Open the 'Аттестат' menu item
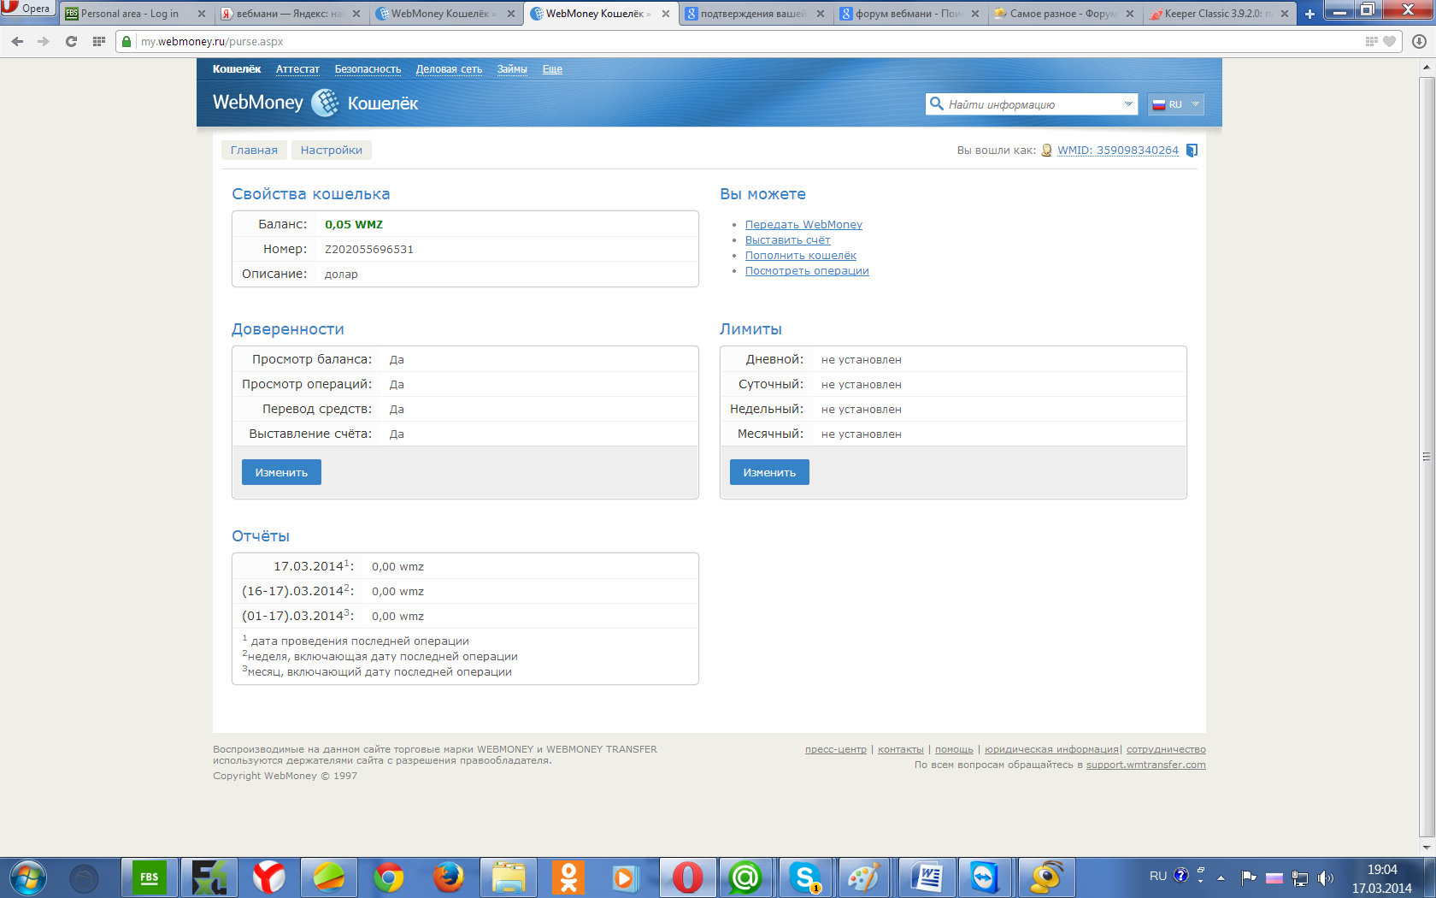This screenshot has height=898, width=1436. [x=297, y=69]
